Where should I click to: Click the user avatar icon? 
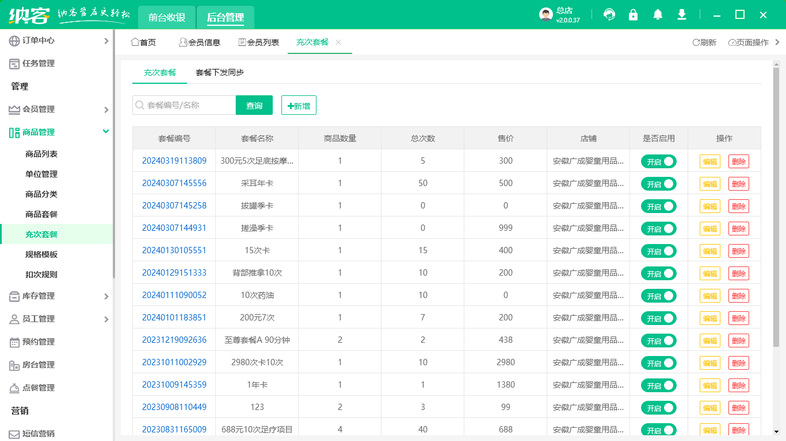pos(546,15)
